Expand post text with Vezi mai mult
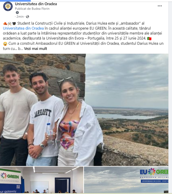Viewport: 172px width, 194px height. tap(35, 49)
